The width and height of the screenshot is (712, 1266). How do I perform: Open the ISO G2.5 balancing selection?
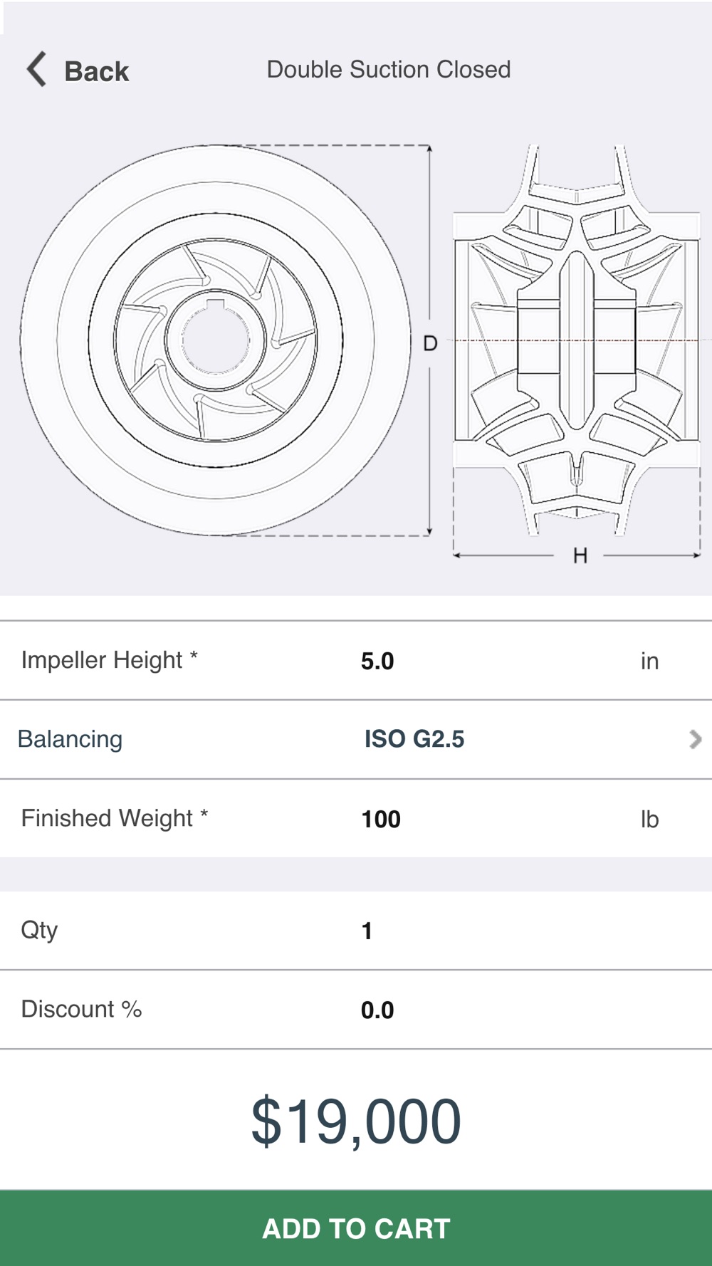click(414, 739)
